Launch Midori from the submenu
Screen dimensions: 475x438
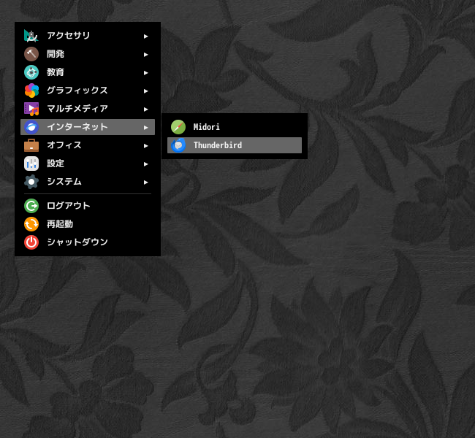[x=235, y=127]
